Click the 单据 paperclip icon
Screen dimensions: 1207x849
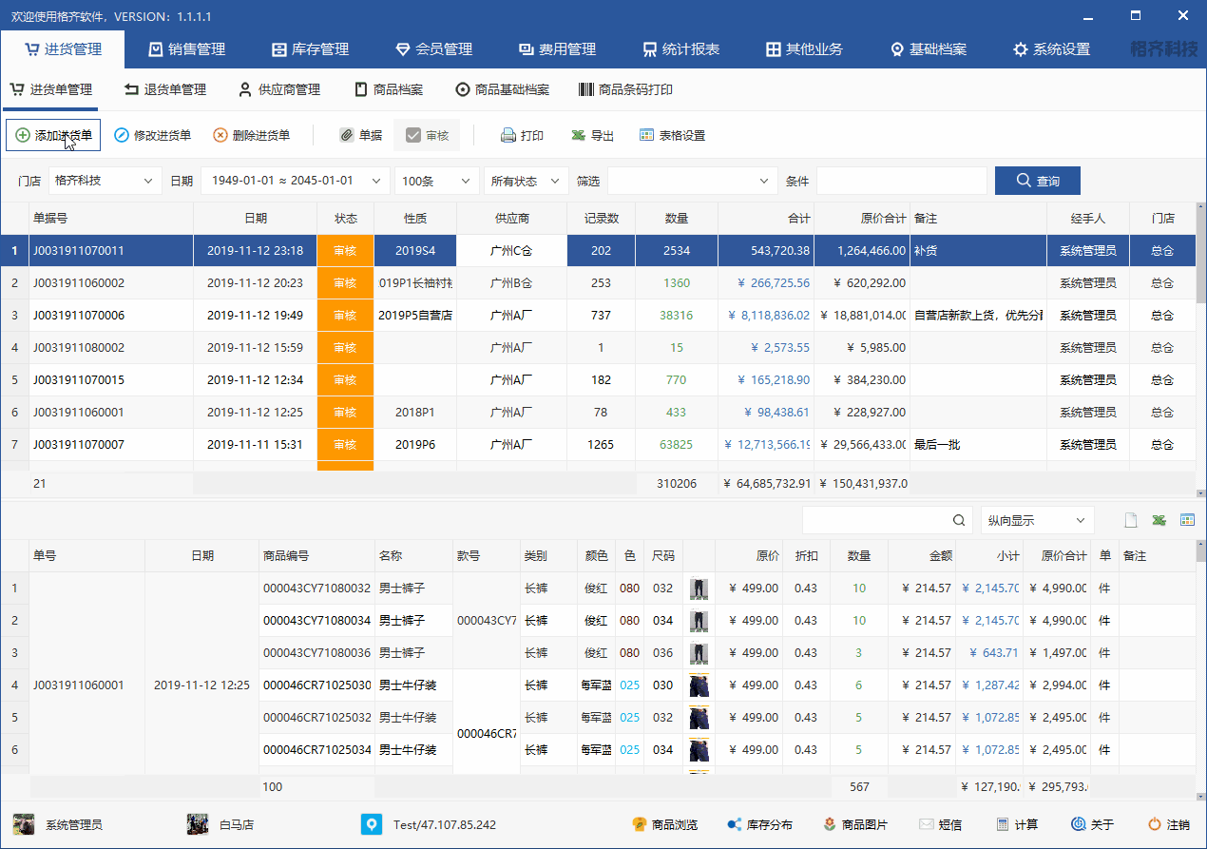click(347, 136)
